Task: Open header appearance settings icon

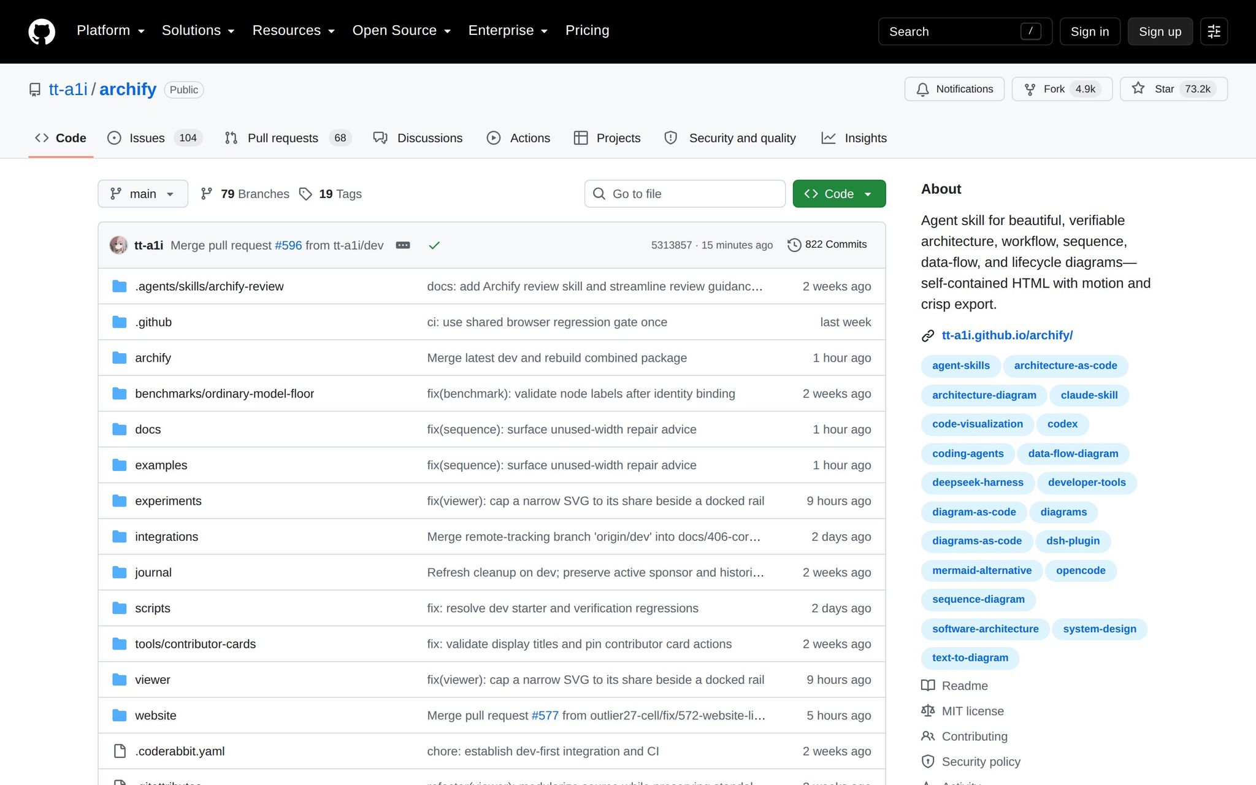Action: [x=1214, y=31]
